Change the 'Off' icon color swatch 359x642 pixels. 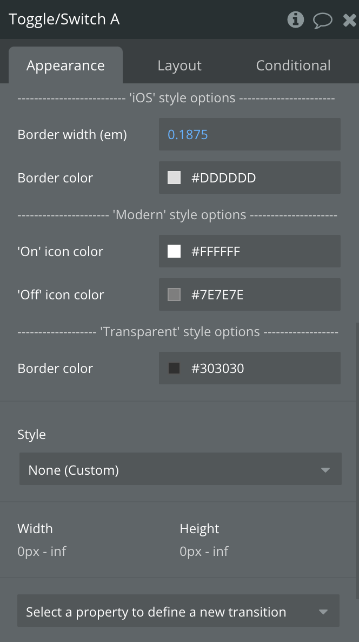point(174,294)
